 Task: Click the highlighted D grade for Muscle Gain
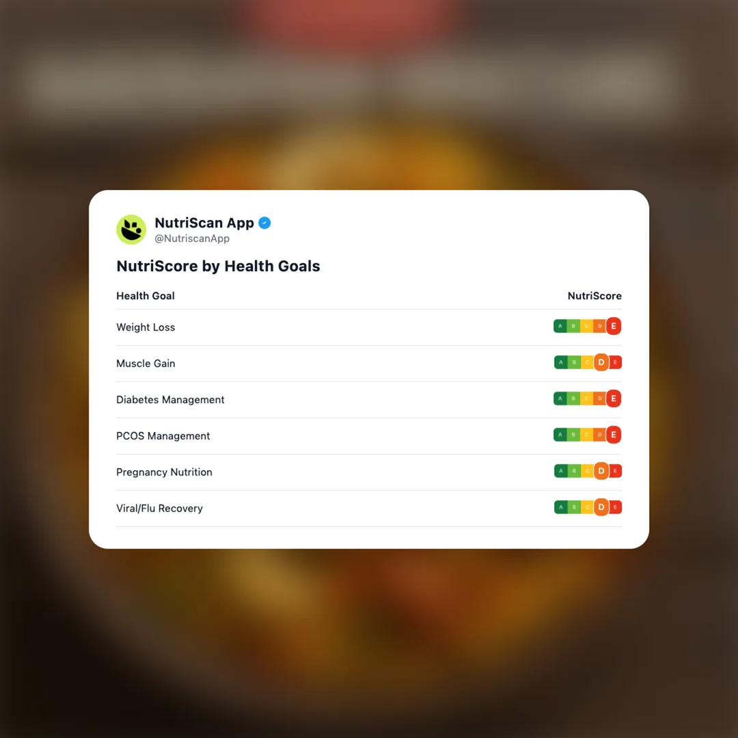point(601,363)
